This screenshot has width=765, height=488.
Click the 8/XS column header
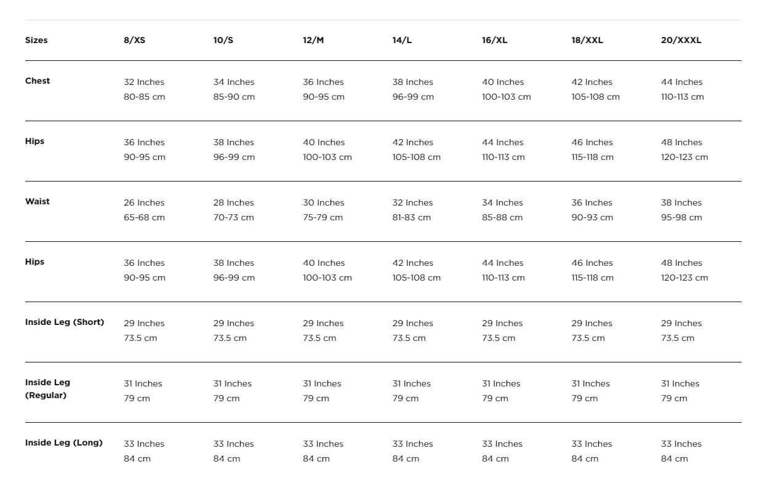coord(134,41)
